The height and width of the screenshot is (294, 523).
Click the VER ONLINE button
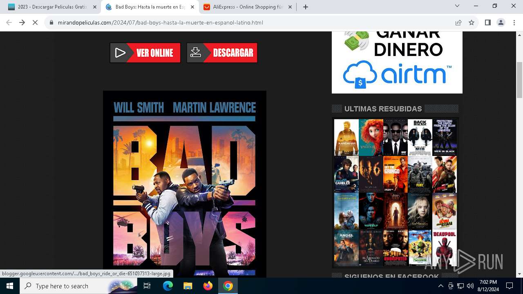(x=145, y=53)
